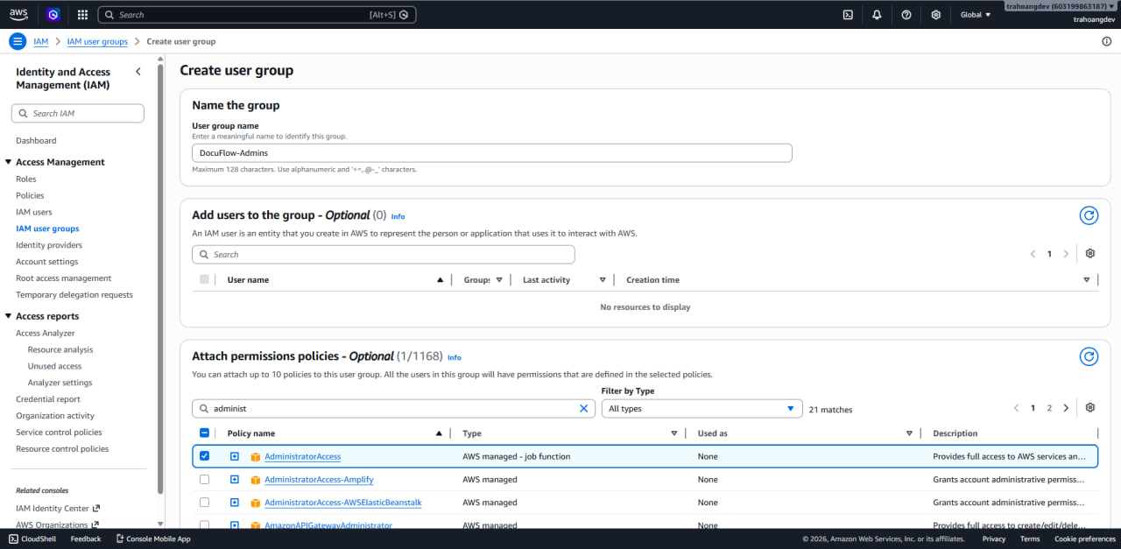The height and width of the screenshot is (549, 1121).
Task: Collapse the IAM sidebar with the chevron
Action: pyautogui.click(x=137, y=72)
